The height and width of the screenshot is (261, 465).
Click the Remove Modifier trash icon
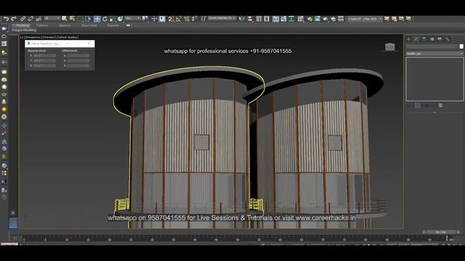(440, 106)
